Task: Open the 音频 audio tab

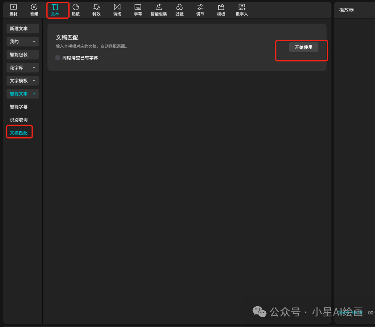Action: click(x=34, y=10)
